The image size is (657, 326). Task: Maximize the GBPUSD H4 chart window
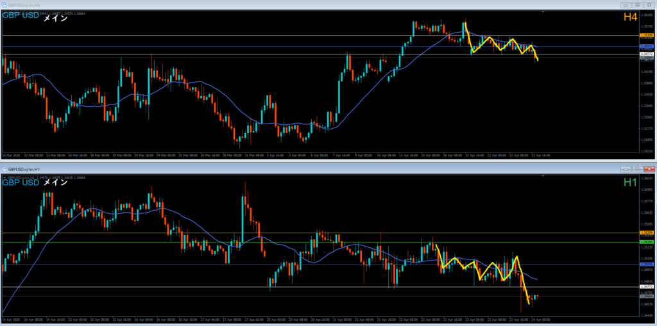636,4
